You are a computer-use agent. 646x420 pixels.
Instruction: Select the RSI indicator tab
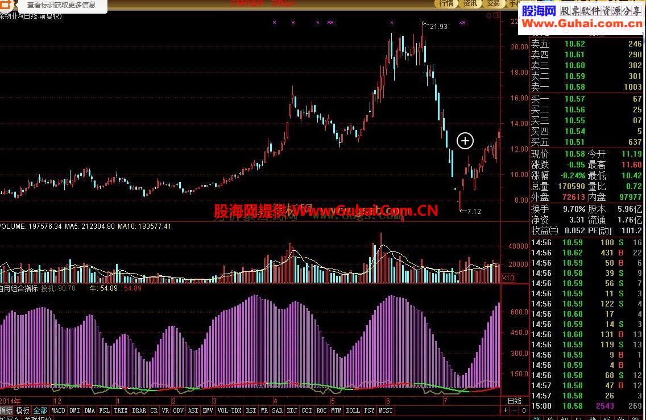tap(250, 410)
